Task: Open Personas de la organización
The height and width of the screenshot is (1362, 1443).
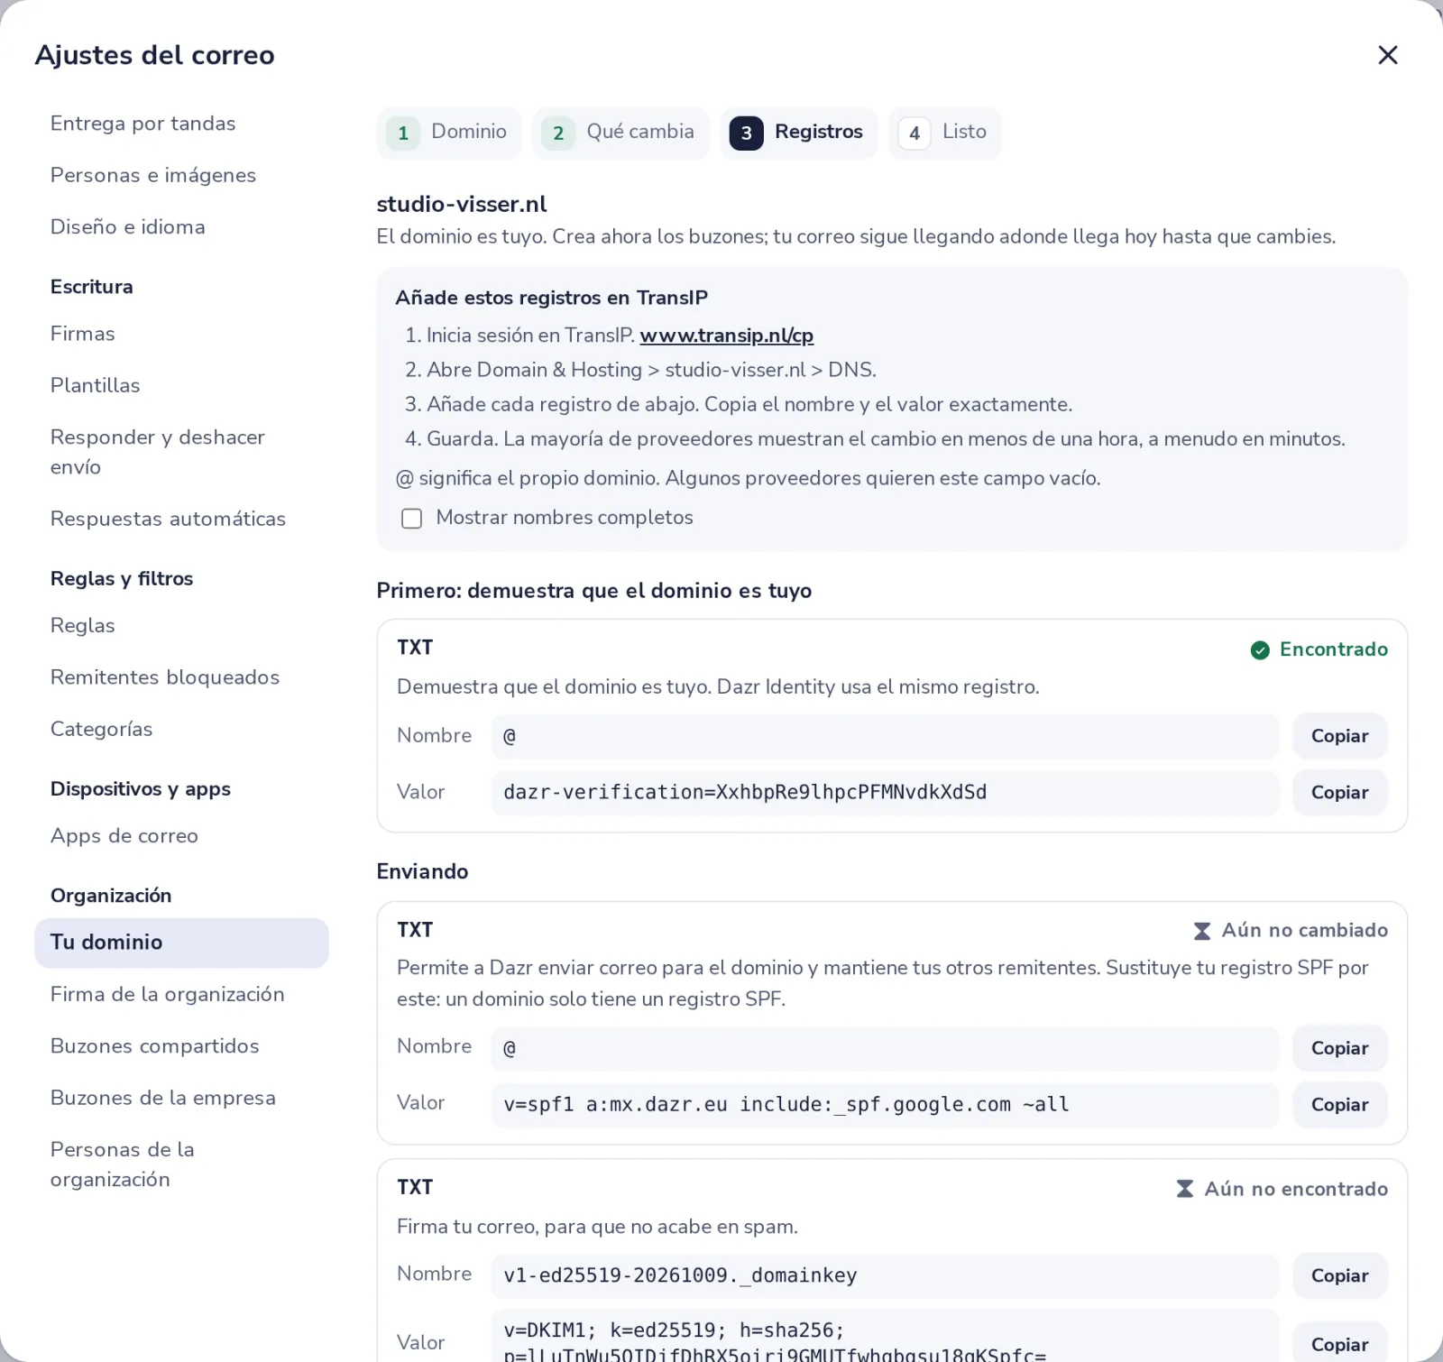Action: pos(181,1164)
